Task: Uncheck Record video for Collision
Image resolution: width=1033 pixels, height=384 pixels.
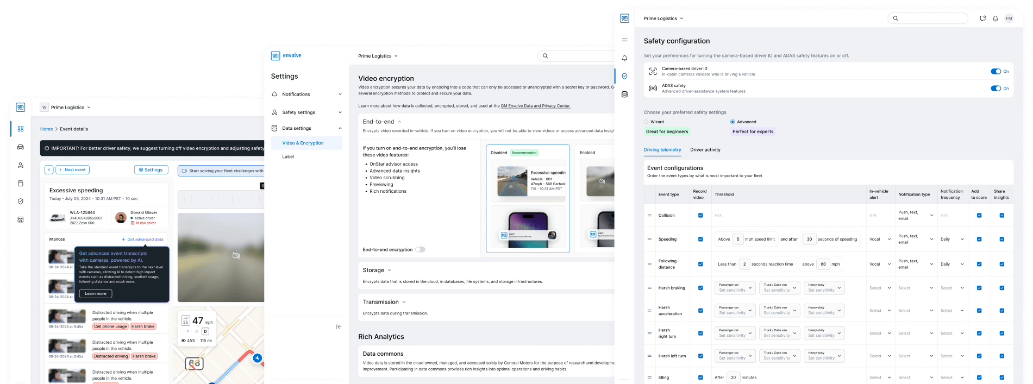Action: [x=700, y=216]
